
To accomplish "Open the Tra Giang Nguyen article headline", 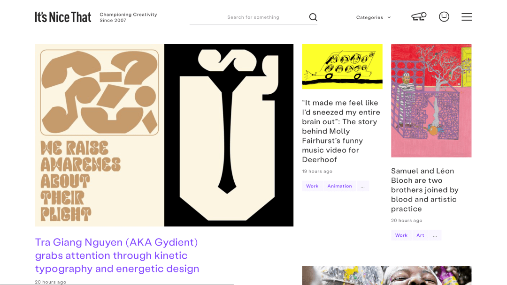I will (x=117, y=255).
